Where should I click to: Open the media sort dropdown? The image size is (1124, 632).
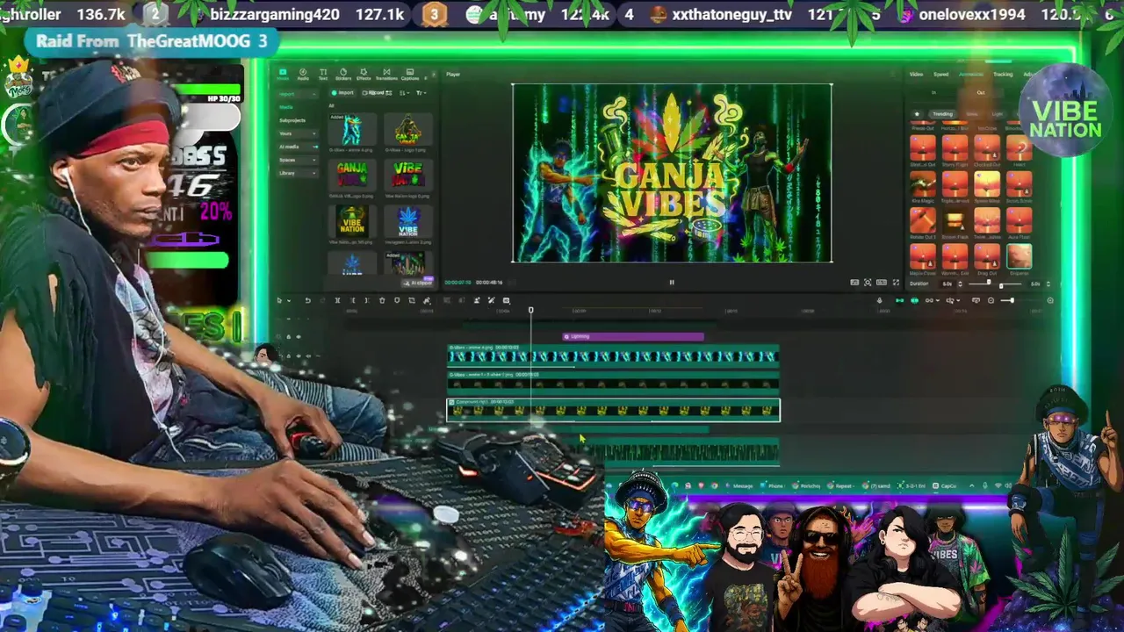click(405, 93)
